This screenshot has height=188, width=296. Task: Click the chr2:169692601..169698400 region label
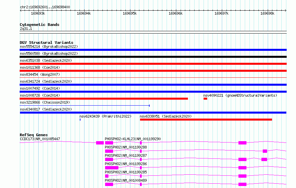(45, 7)
